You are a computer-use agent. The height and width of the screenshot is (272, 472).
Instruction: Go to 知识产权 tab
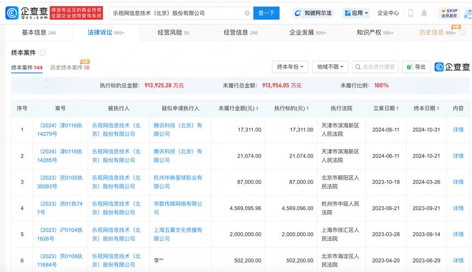pos(375,33)
